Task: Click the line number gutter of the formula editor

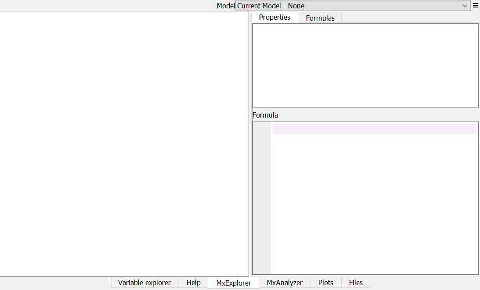Action: pyautogui.click(x=262, y=197)
